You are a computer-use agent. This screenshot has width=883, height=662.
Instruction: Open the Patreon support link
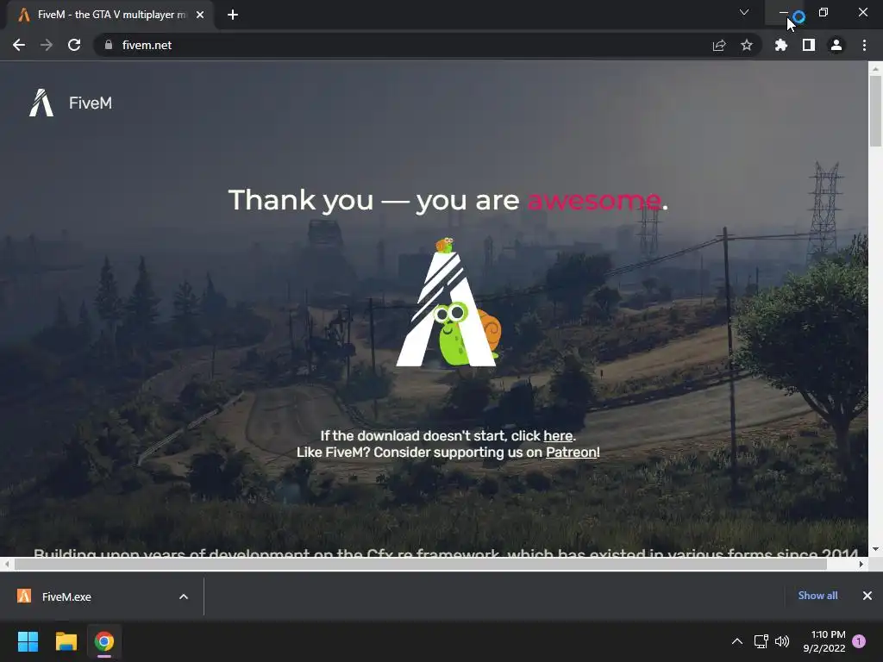click(572, 452)
